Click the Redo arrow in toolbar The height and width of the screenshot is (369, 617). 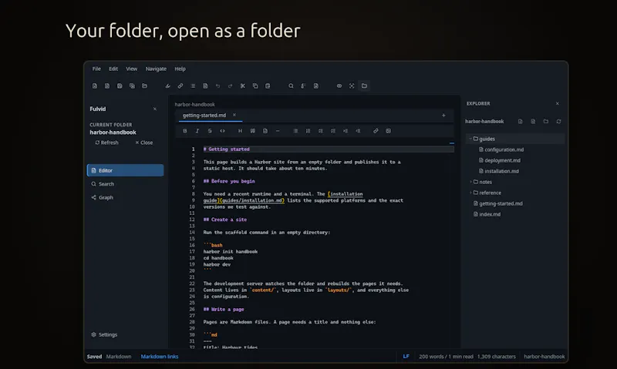click(x=230, y=86)
